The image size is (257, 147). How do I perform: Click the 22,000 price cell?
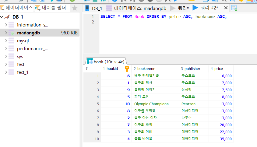click(x=221, y=132)
